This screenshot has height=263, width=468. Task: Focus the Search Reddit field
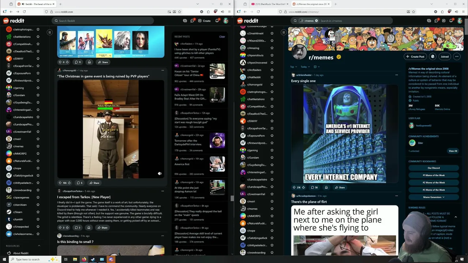tap(102, 21)
